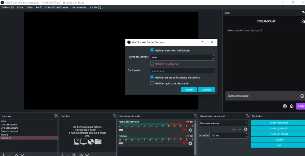The image size is (305, 156).
Task: Select the "Live sin camara" scene
Action: coord(29,124)
